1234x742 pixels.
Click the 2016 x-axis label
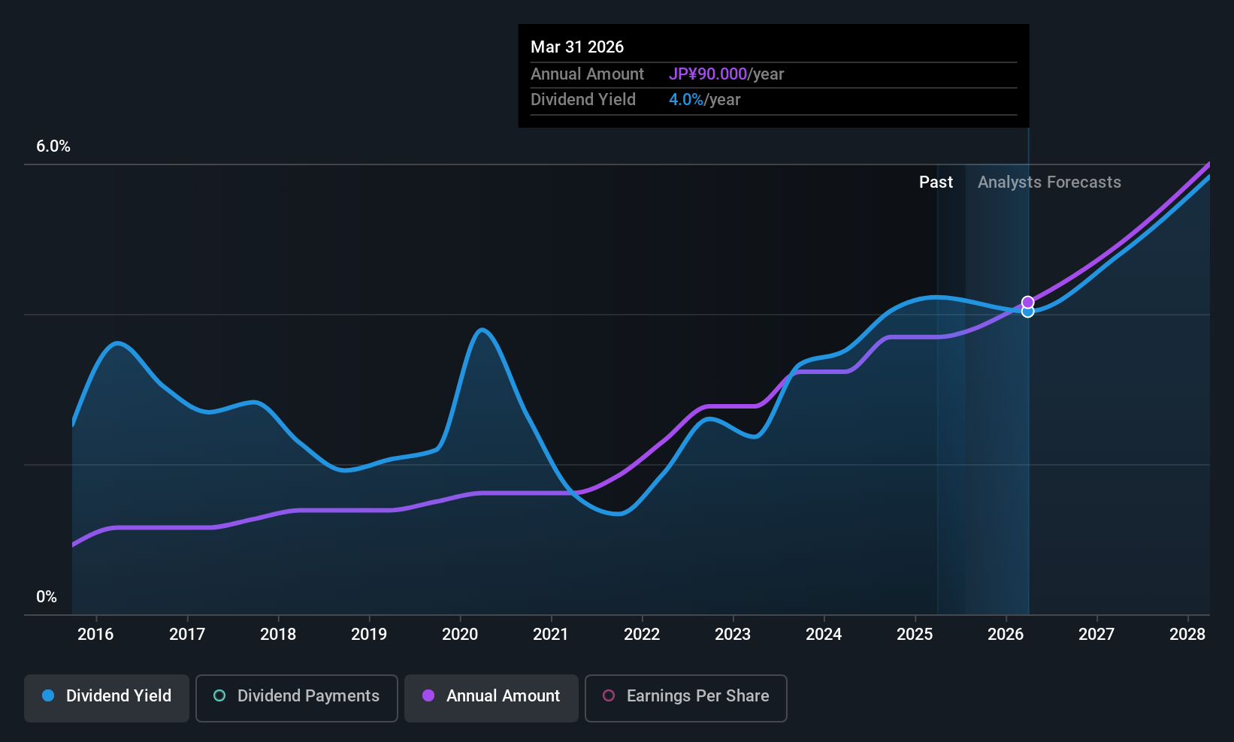[95, 635]
